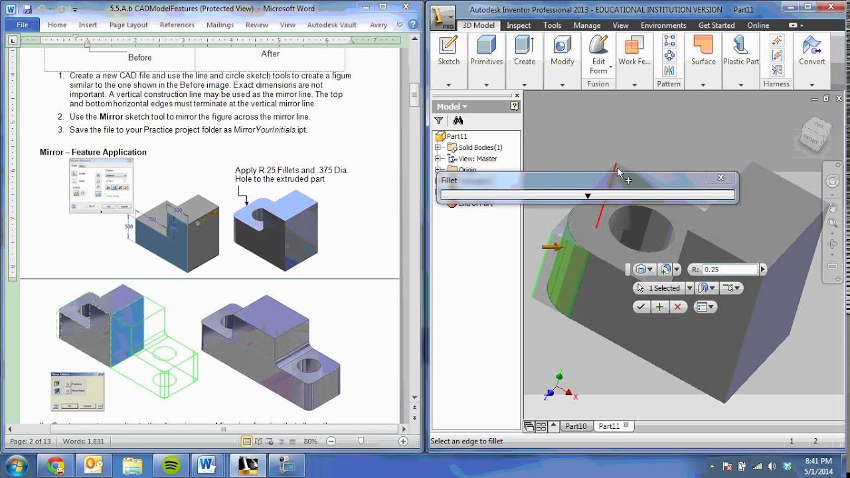Viewport: 850px width, 478px height.
Task: Expand the Solid Bodies(1) tree node
Action: coord(438,147)
